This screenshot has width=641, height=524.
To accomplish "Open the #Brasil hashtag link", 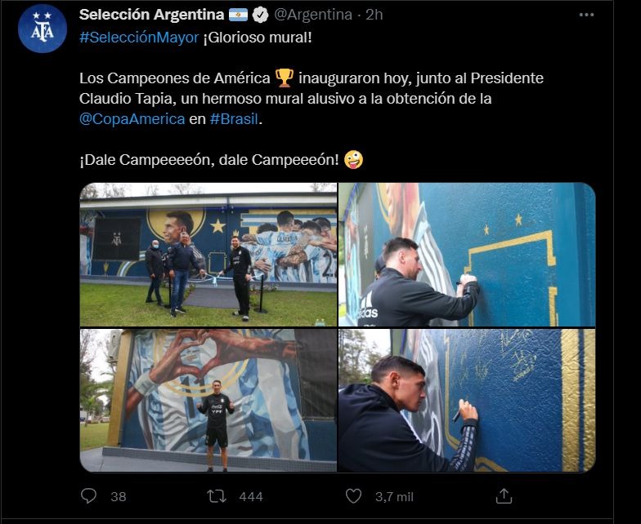I will [x=234, y=119].
